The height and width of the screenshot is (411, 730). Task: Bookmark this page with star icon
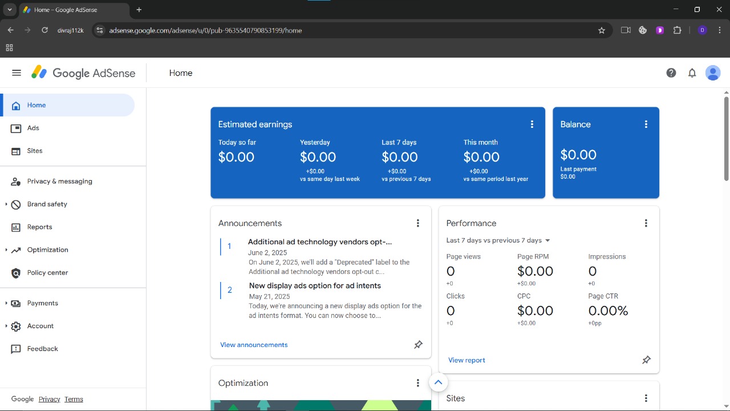pos(602,30)
